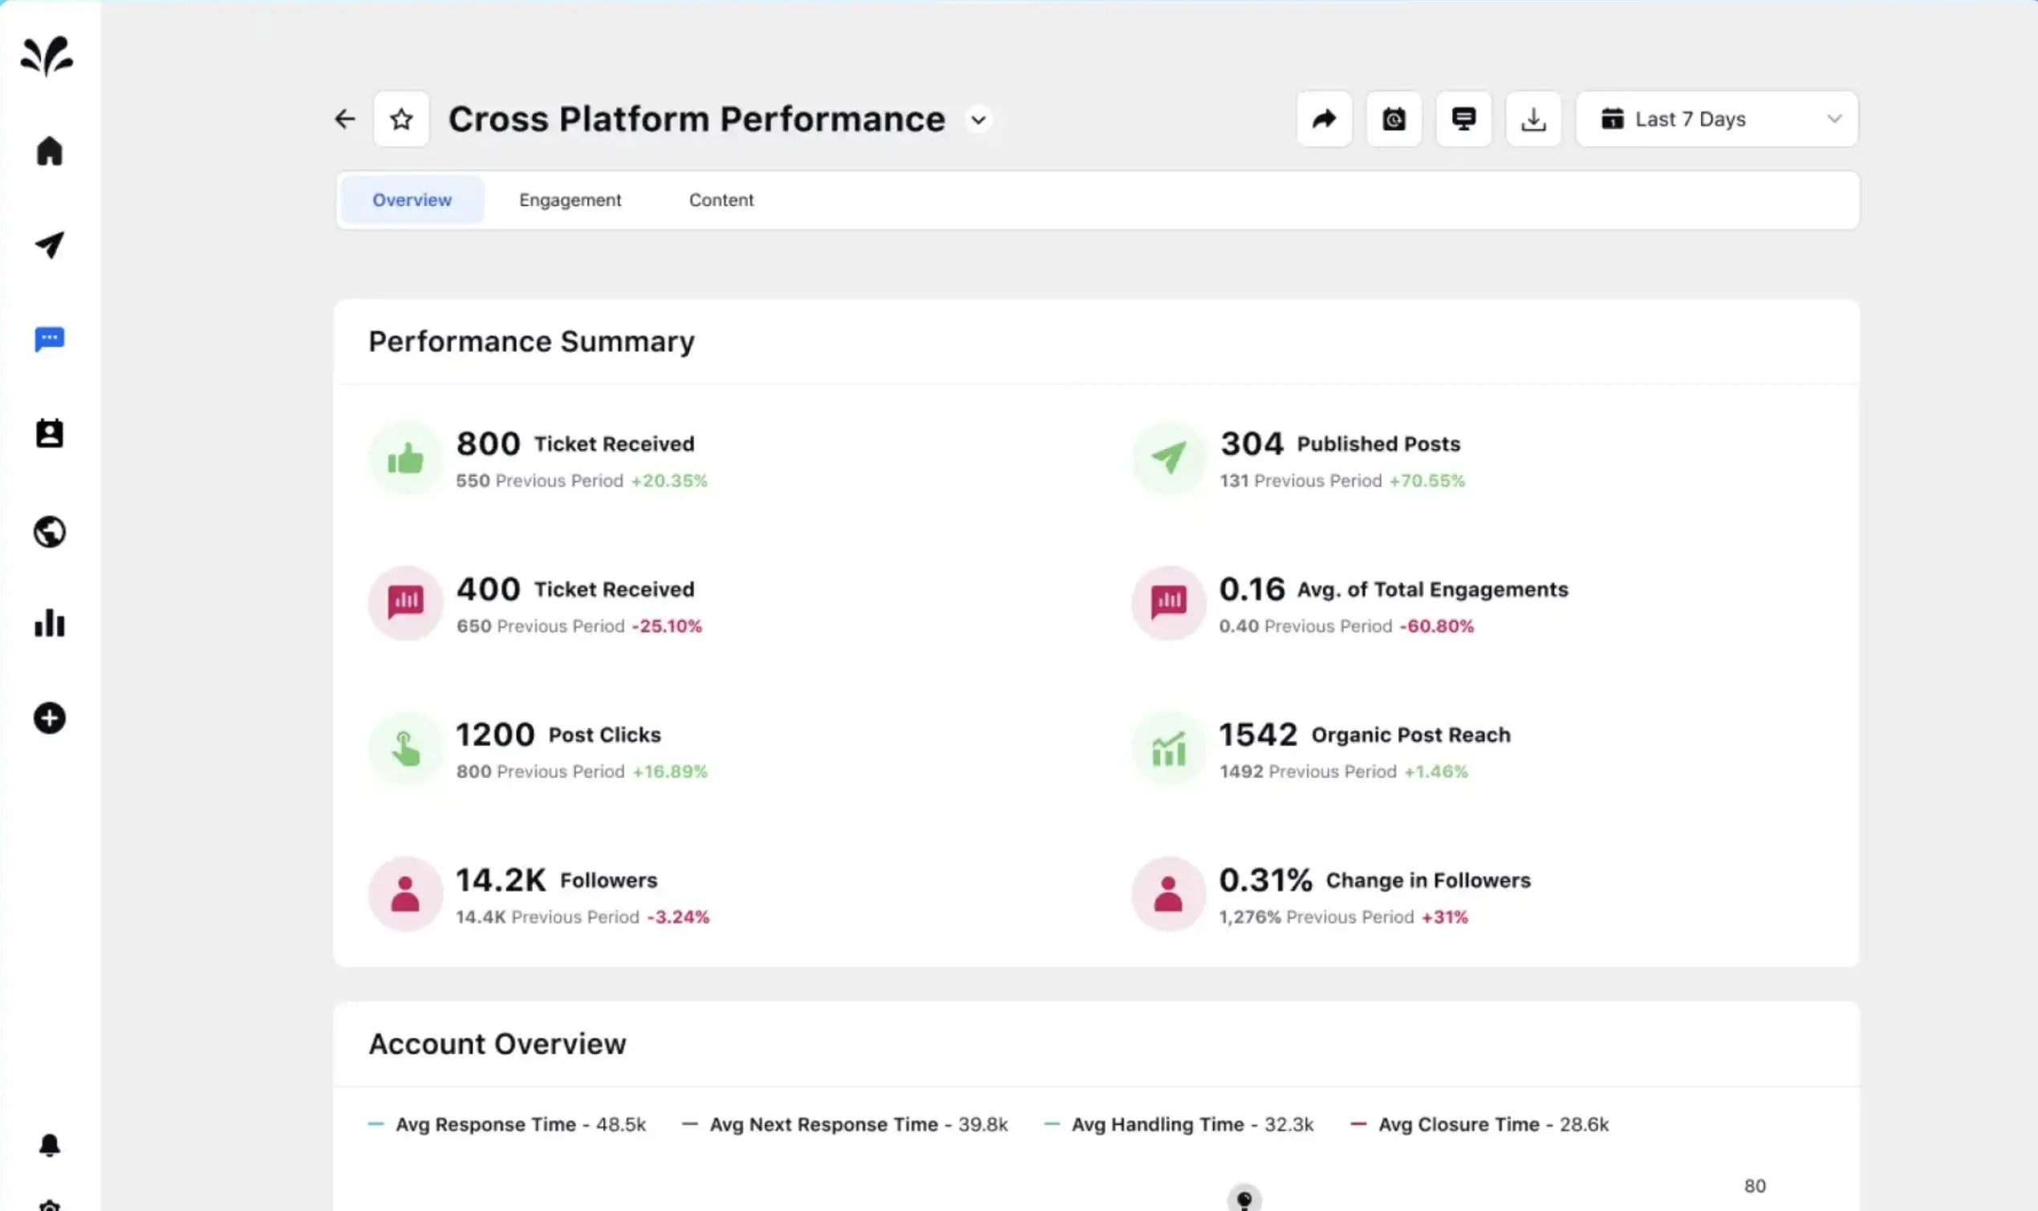Viewport: 2038px width, 1211px height.
Task: Click the notifications bell icon
Action: coord(49,1144)
